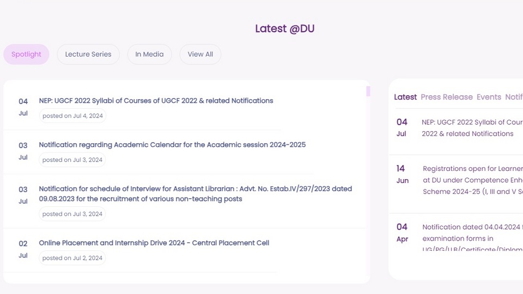Image resolution: width=523 pixels, height=294 pixels.
Task: Switch to the Press Release tab
Action: [x=447, y=97]
